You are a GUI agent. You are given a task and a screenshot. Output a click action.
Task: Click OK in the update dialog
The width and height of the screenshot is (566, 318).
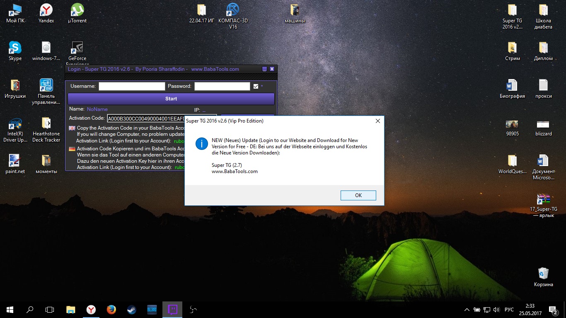click(x=358, y=195)
